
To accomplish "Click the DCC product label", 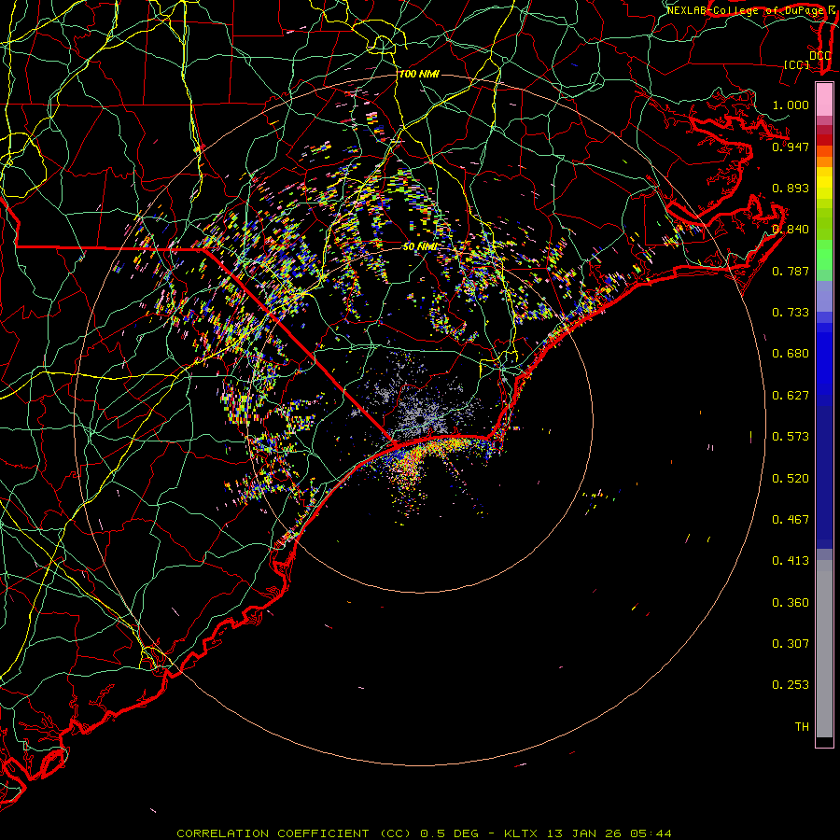I will tap(819, 55).
